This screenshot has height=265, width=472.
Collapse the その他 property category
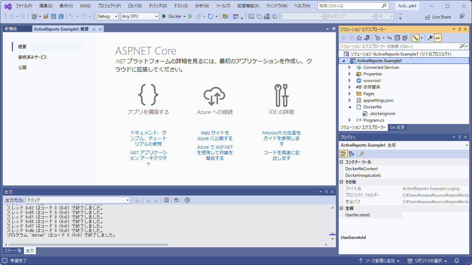point(341,182)
